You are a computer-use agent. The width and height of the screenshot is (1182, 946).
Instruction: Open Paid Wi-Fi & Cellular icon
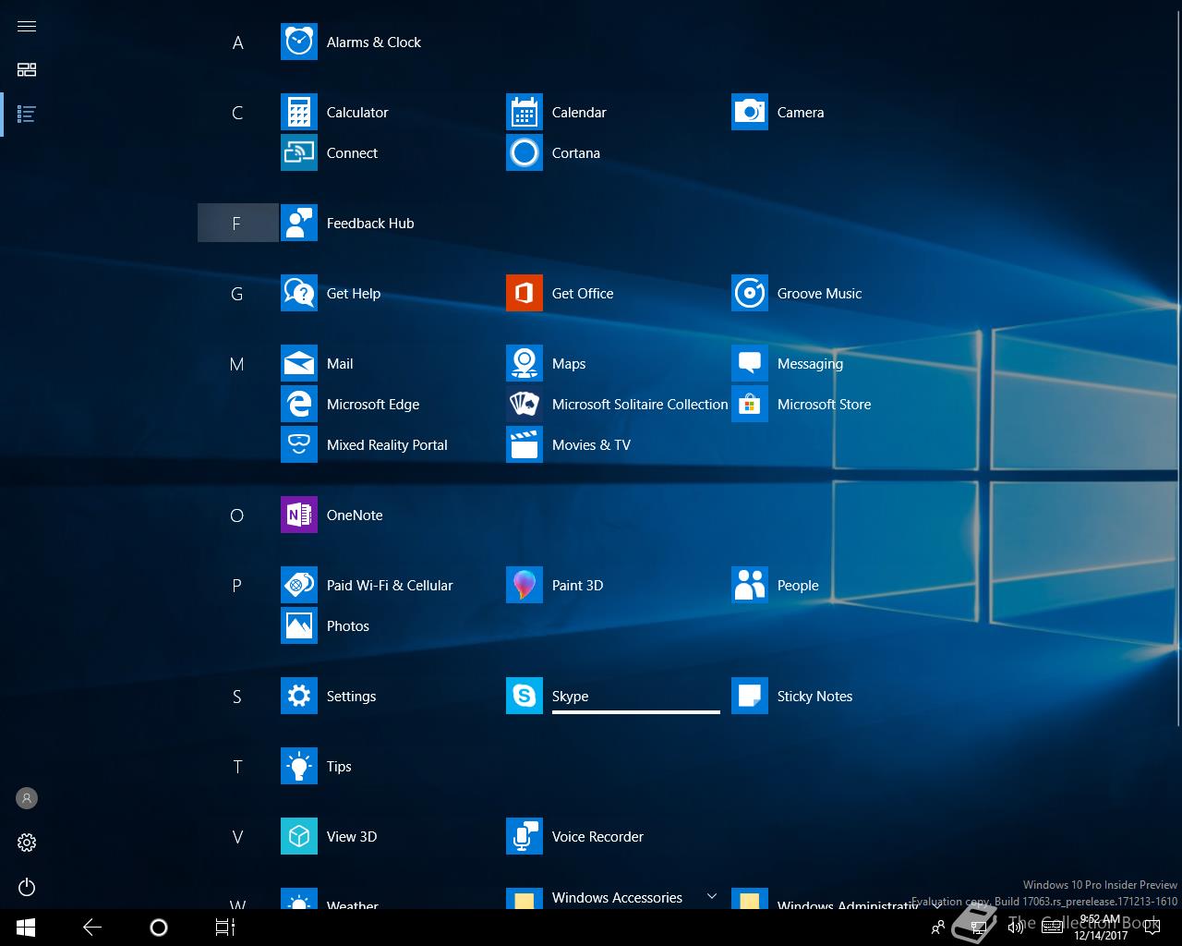tap(299, 586)
